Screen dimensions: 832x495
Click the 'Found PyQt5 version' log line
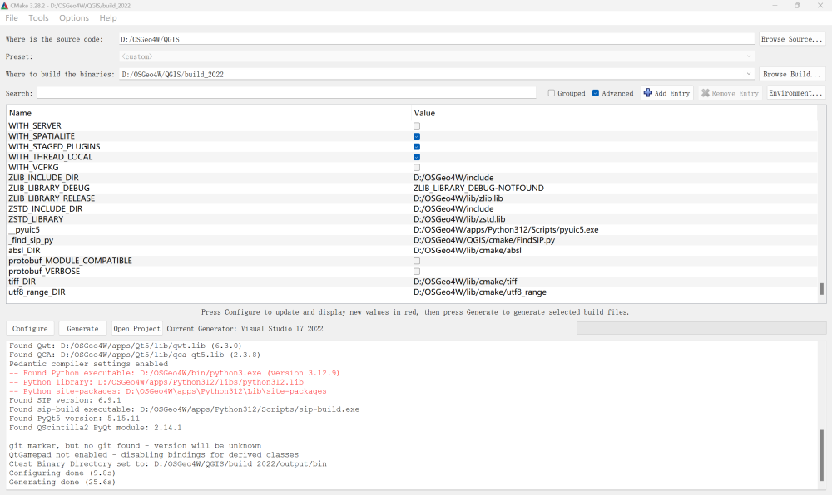74,419
